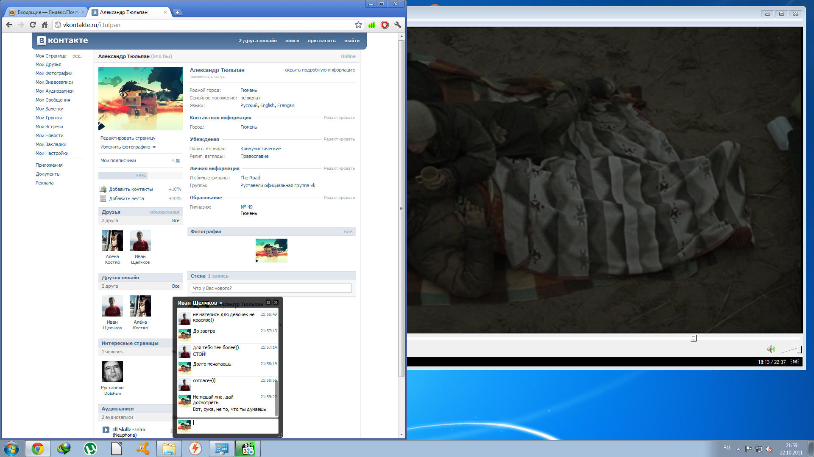Image resolution: width=814 pixels, height=457 pixels.
Task: Reload the vkontakte page
Action: 33,25
